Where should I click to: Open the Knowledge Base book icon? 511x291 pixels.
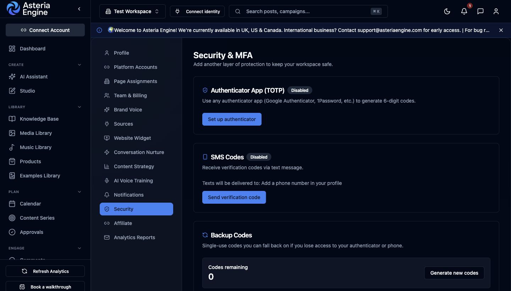(12, 119)
